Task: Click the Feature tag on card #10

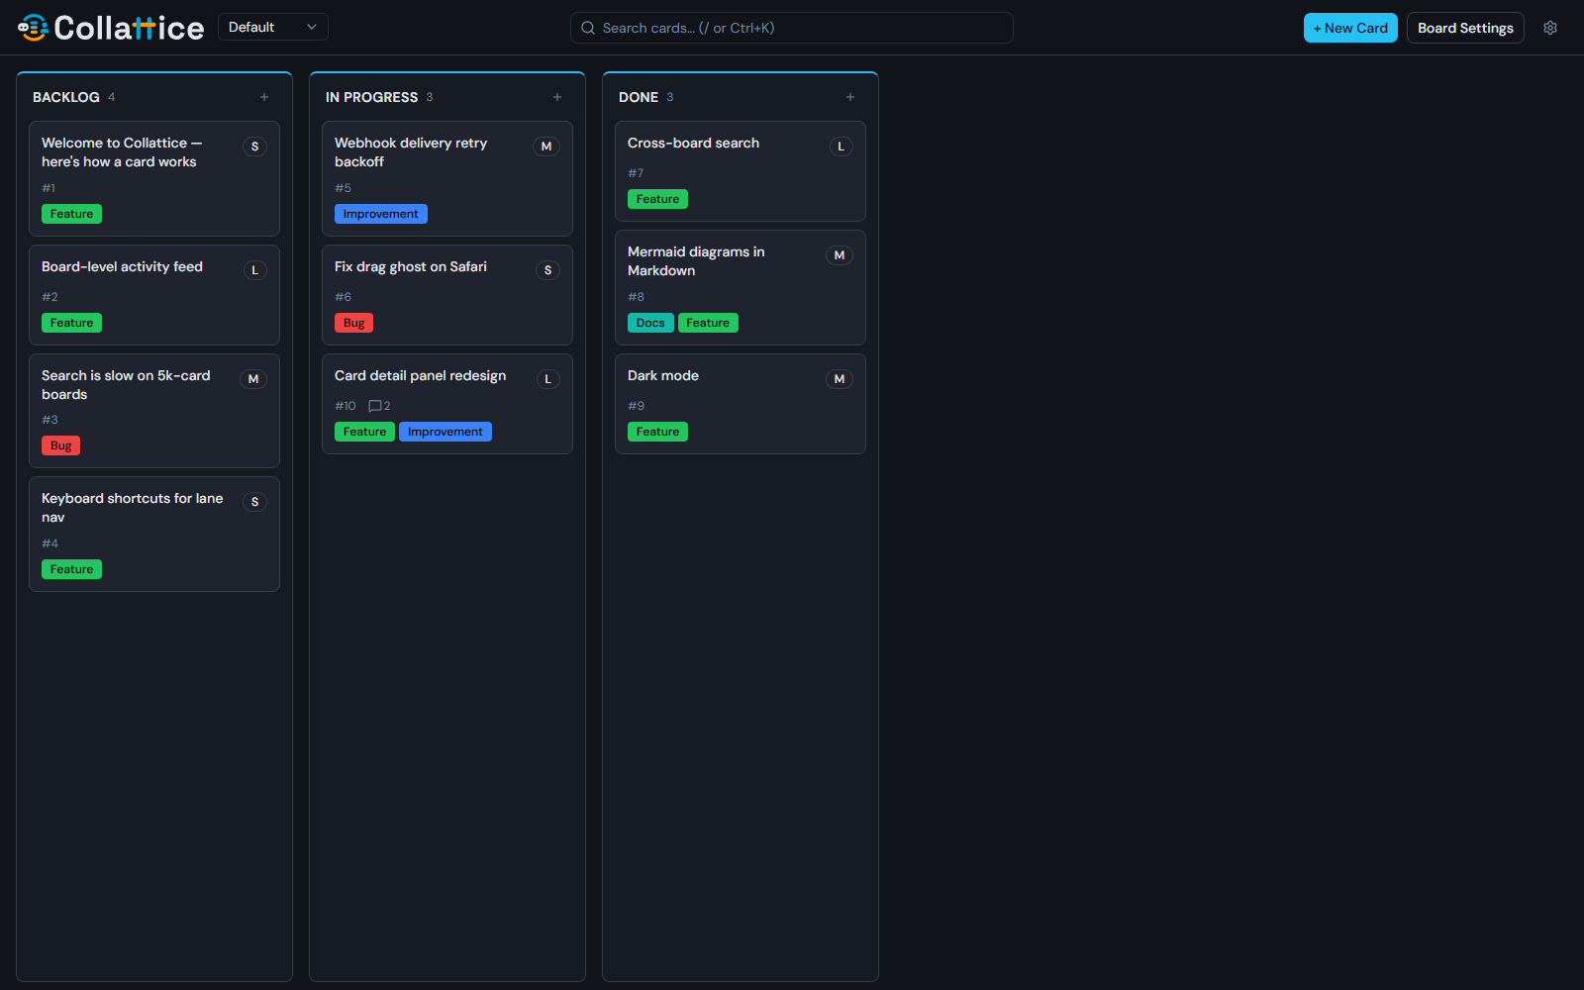Action: pyautogui.click(x=364, y=432)
